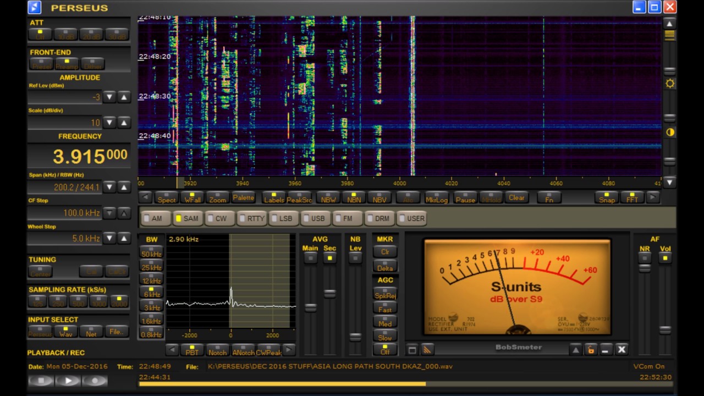Toggle the Preamp front-end option
This screenshot has height=396, width=704.
coord(67,64)
